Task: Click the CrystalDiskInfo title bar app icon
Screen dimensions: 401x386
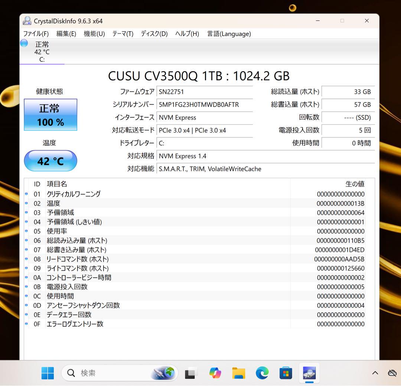Action: 27,21
